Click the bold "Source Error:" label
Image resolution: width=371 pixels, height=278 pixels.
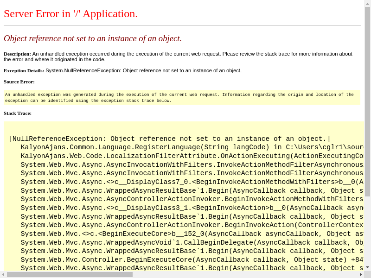(x=19, y=82)
